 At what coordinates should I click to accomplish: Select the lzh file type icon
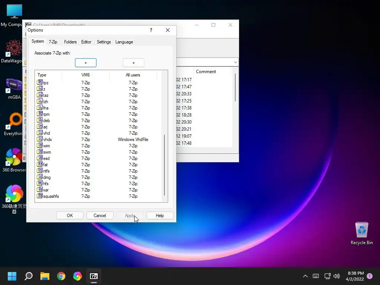click(x=40, y=101)
